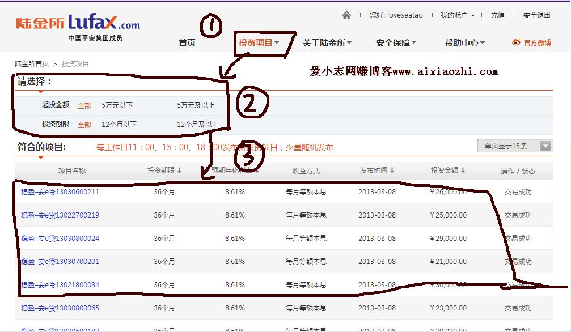Expand the 帮助中心 menu
Image resolution: width=571 pixels, height=332 pixels.
tap(464, 42)
